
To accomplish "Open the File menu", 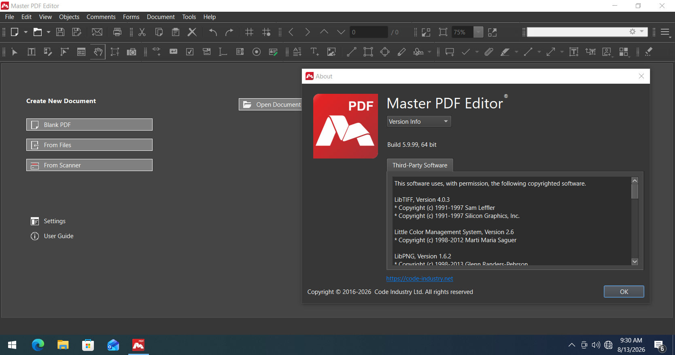I will point(10,17).
